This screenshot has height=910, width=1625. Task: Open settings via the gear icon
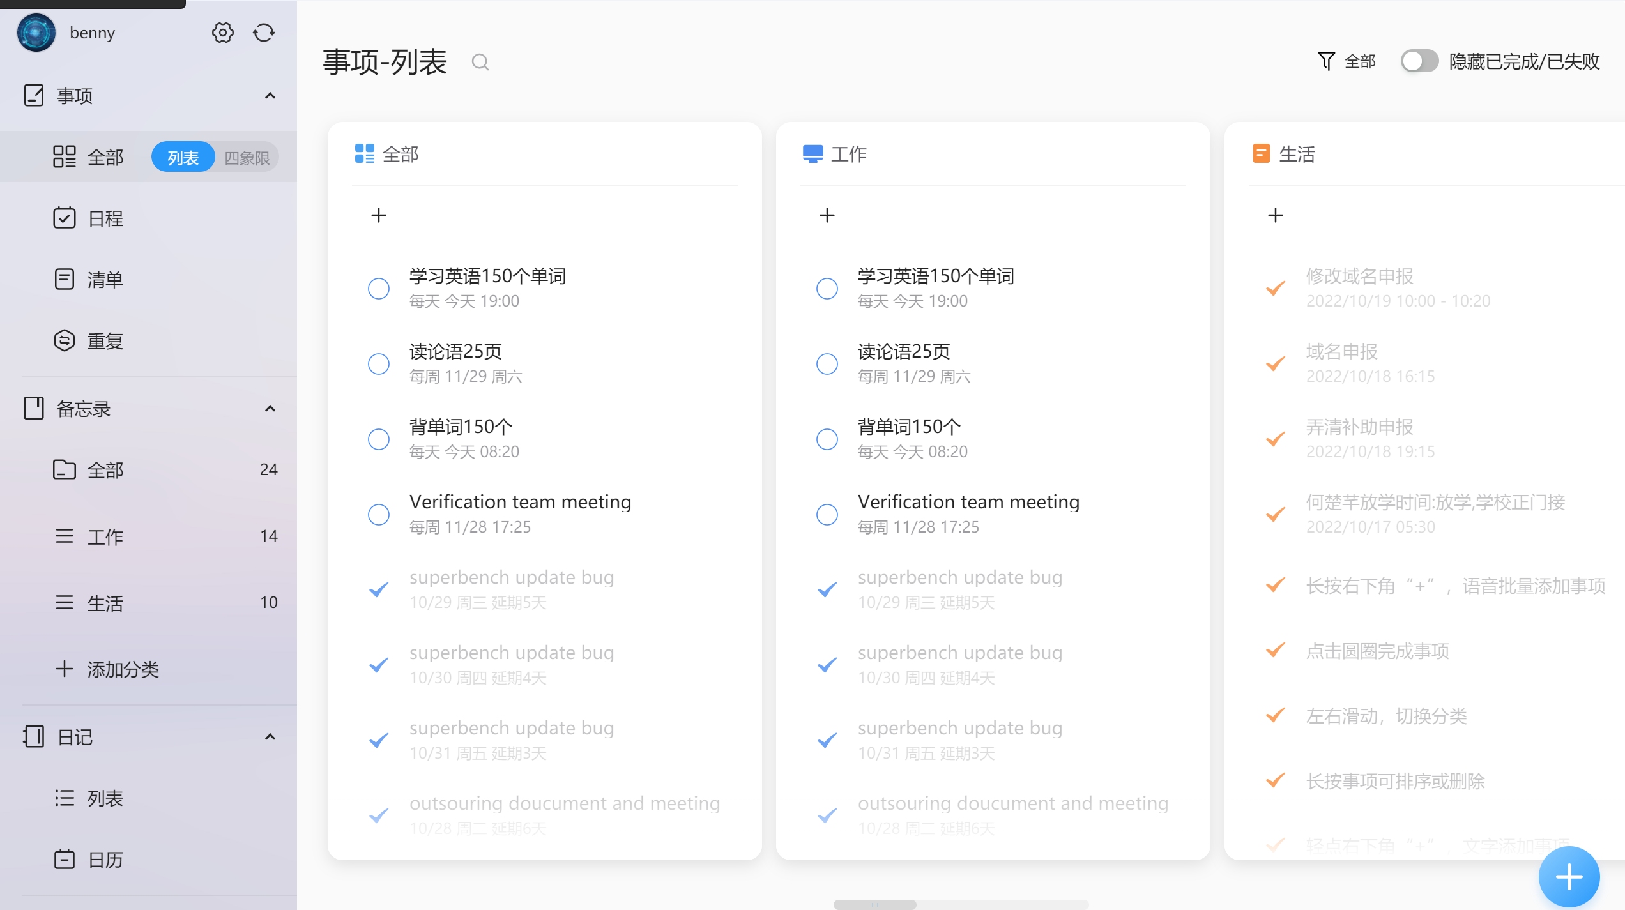click(222, 33)
